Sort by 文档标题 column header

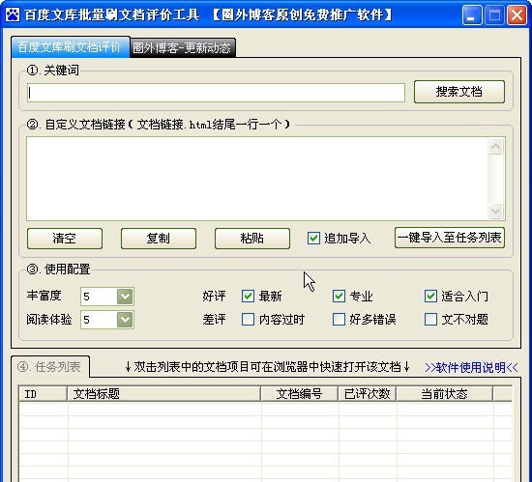(x=163, y=394)
